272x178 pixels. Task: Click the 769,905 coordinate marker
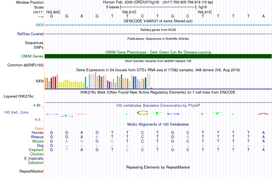click(x=52, y=12)
